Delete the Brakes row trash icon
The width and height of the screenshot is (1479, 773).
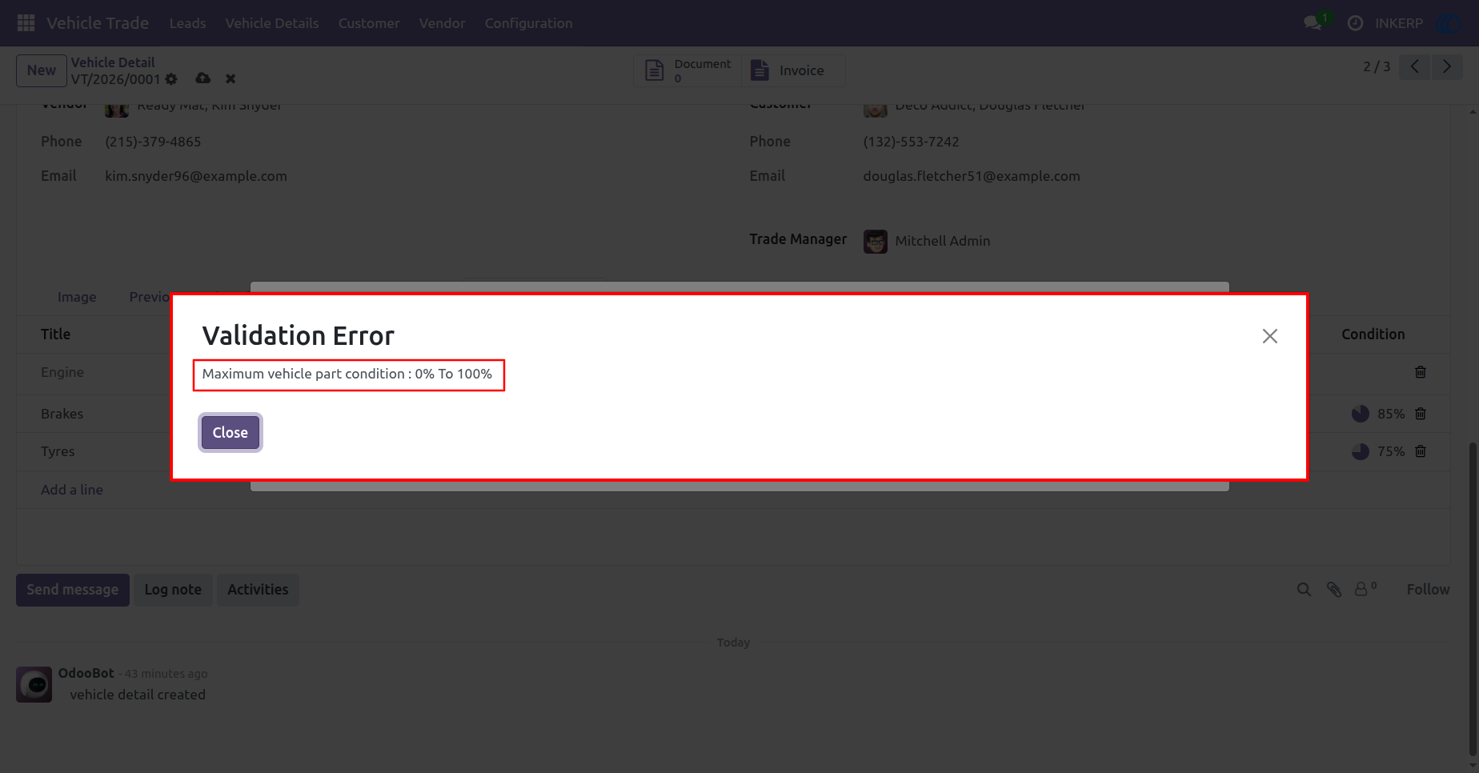click(x=1421, y=414)
